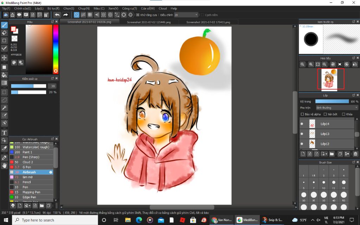Select the Watercolor(rough) brush

(x=31, y=147)
